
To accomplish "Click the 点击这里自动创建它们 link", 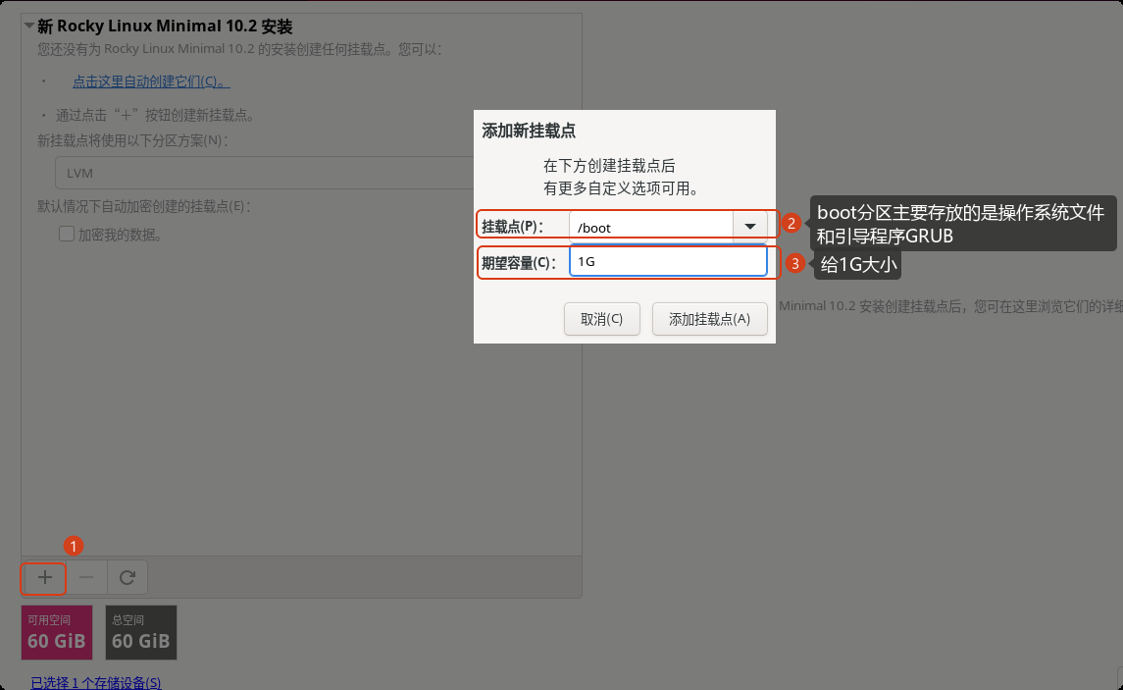I will tap(151, 81).
